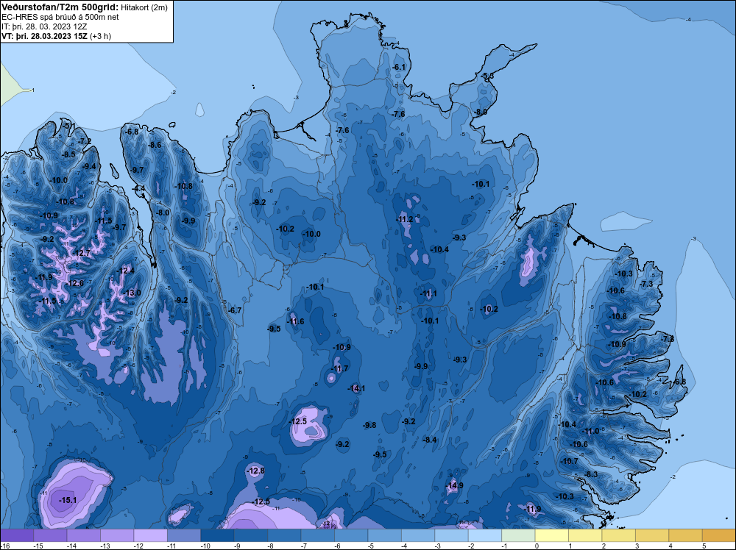
Task: Pick the orange legend swatch starting at 5
Action: 718,535
